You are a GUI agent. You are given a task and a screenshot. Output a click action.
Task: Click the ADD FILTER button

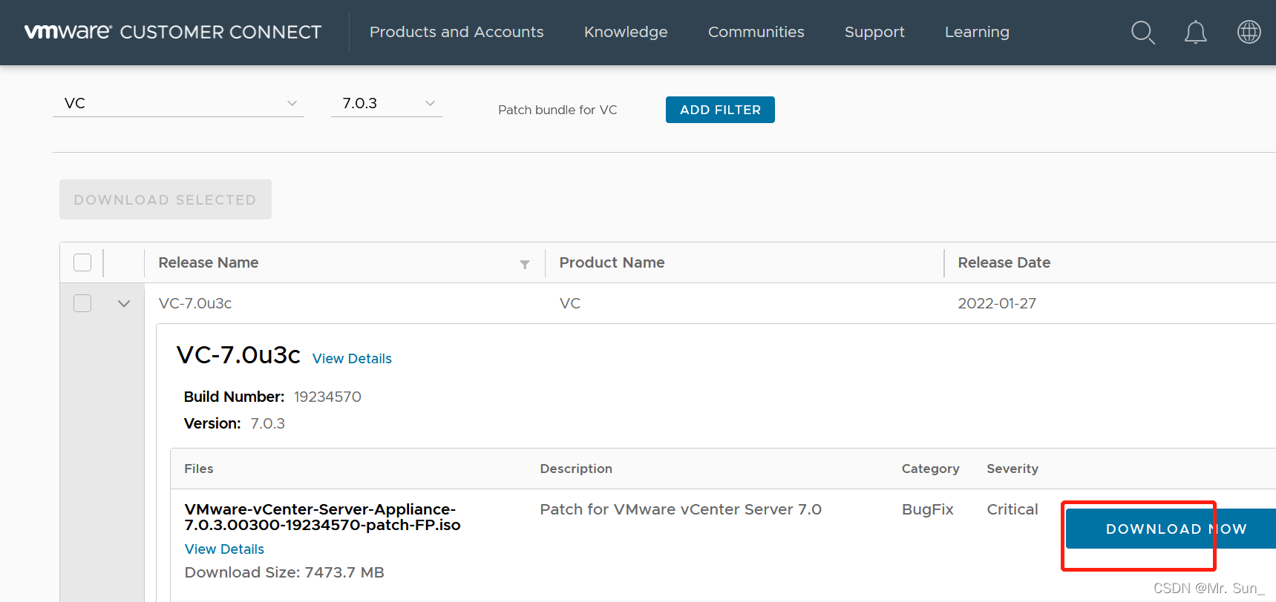720,110
